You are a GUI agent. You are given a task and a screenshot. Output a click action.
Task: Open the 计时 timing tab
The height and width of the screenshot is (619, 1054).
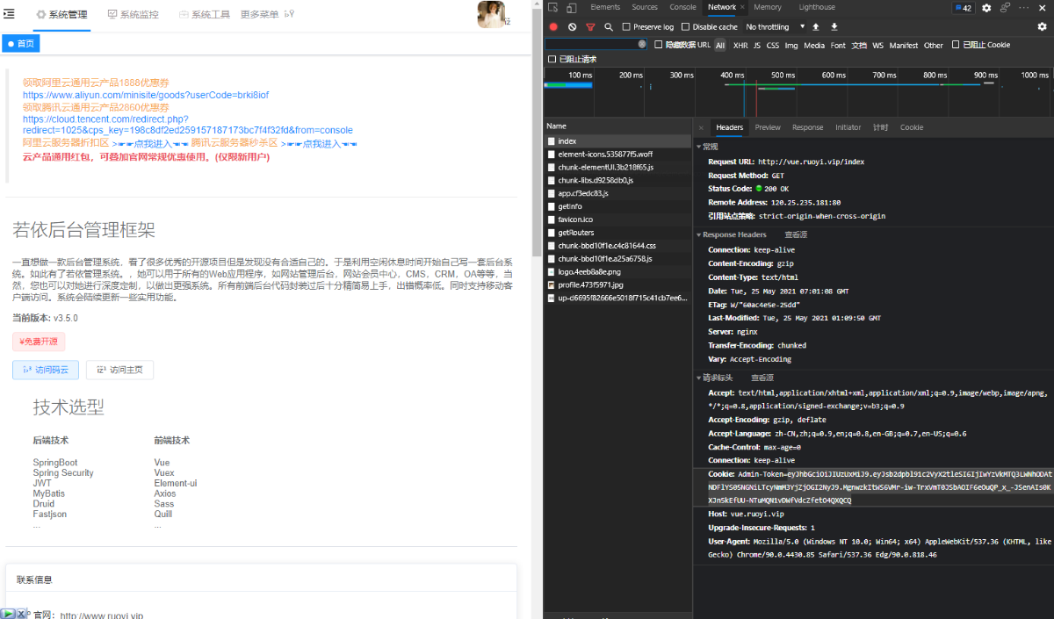point(881,127)
